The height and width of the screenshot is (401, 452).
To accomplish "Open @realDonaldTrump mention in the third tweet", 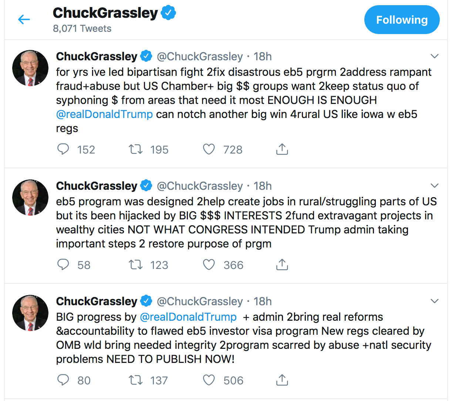I will pos(188,317).
